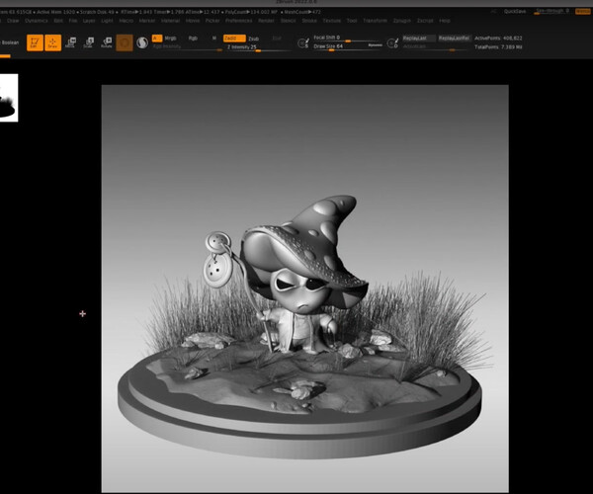Adjust the Z Intensity slider
The height and width of the screenshot is (494, 593).
click(257, 48)
